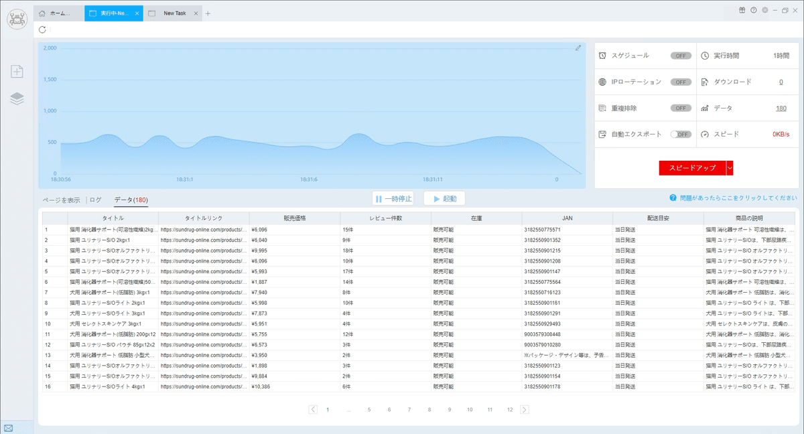804x434 pixels.
Task: Go to page 5 in pagination
Action: [368, 409]
